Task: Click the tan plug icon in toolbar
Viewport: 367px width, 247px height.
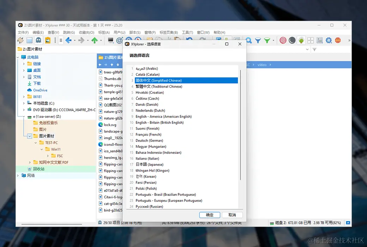Action: [x=20, y=41]
